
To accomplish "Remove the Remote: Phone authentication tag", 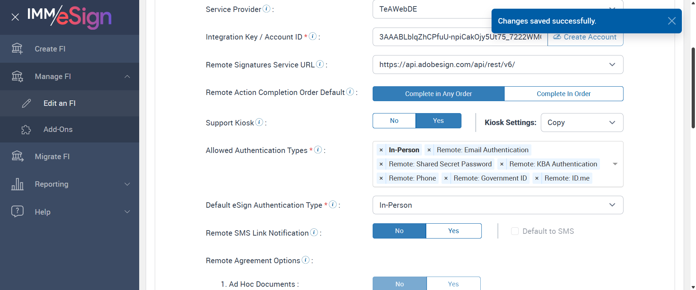I will 381,178.
